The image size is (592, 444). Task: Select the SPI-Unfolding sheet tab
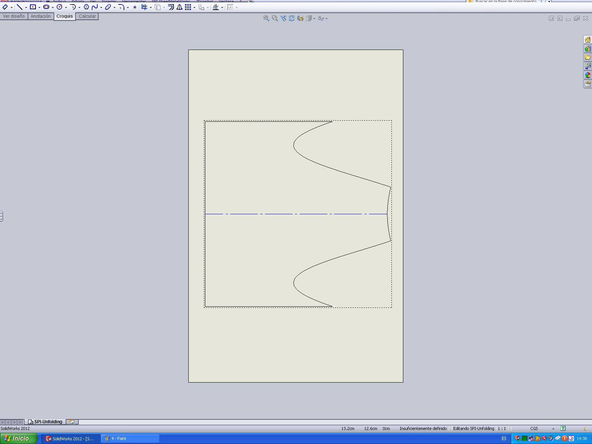[46, 422]
